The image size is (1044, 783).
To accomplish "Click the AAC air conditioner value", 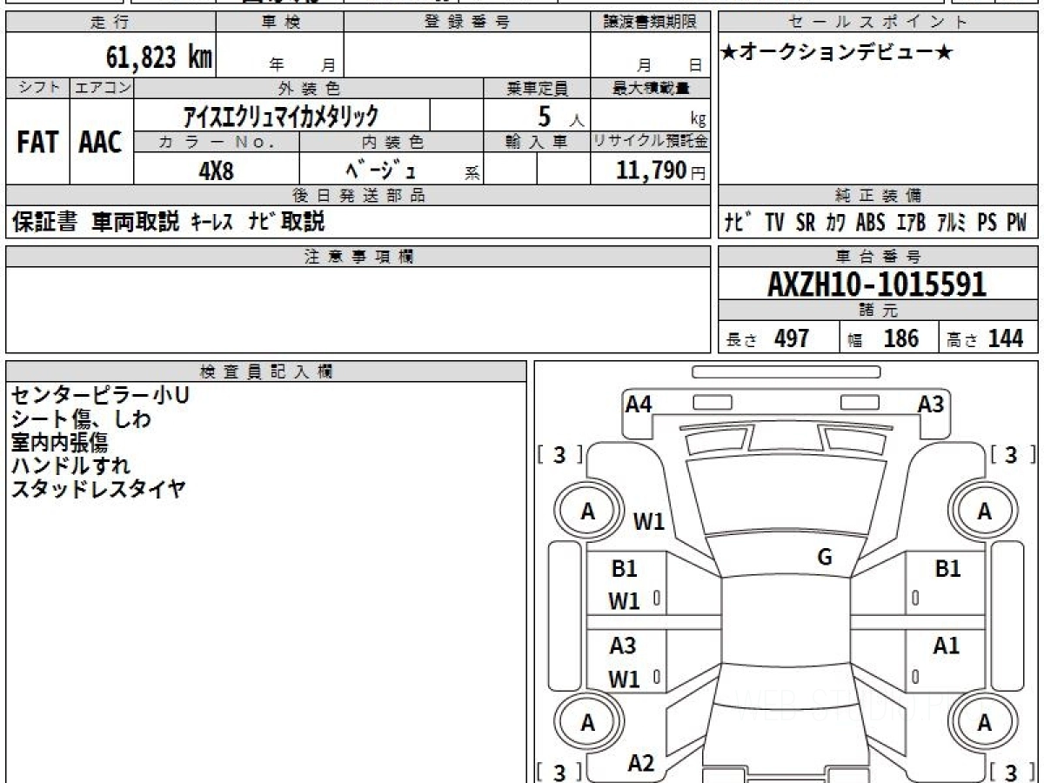I will [x=101, y=142].
